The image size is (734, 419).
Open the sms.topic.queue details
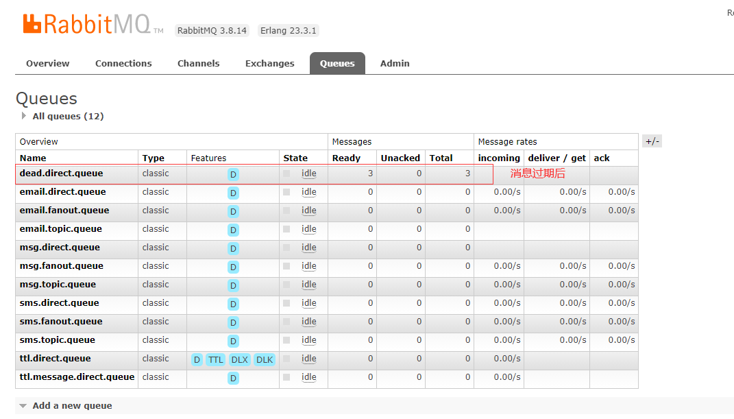pyautogui.click(x=58, y=340)
